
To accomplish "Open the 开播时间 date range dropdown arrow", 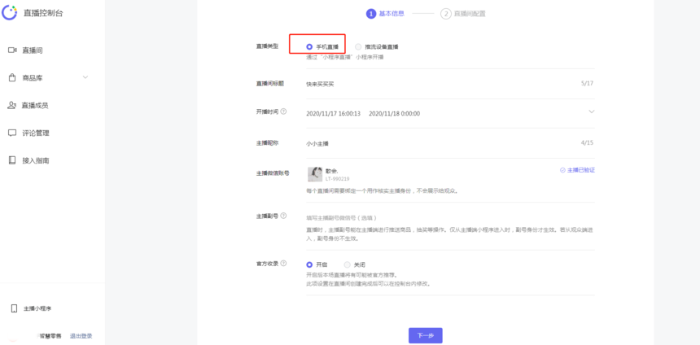I will [591, 111].
